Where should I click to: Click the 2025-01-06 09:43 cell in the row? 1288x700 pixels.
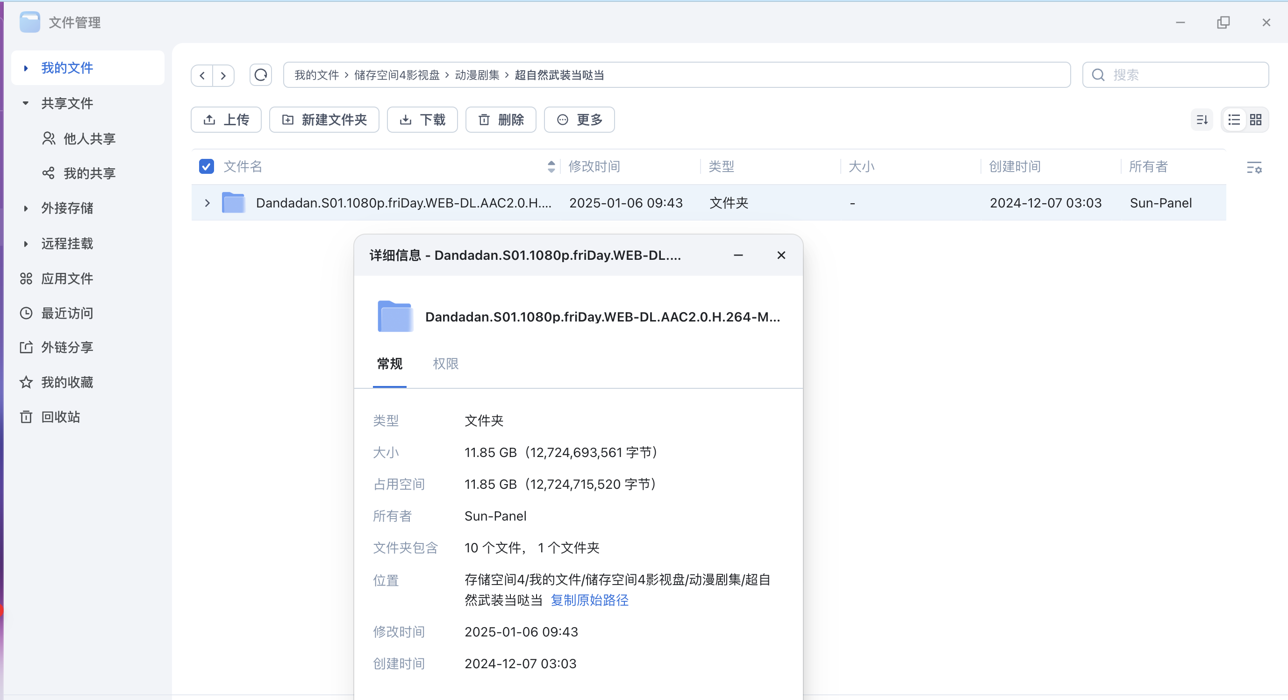pyautogui.click(x=626, y=203)
